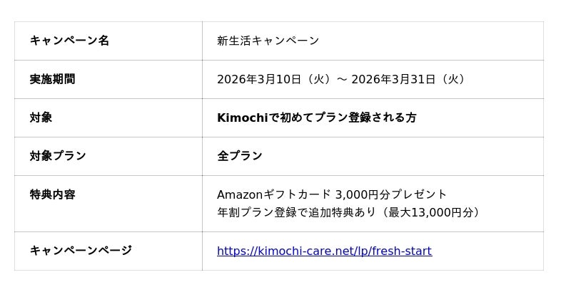Click the 対象 row label

tap(41, 118)
